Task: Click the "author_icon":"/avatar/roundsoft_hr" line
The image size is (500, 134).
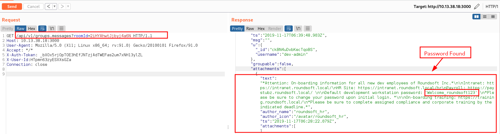Action: (x=304, y=116)
